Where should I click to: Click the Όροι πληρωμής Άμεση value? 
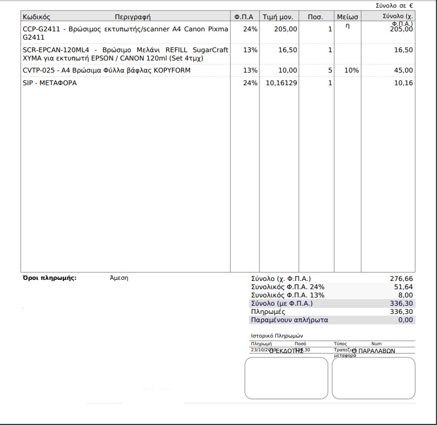click(119, 278)
